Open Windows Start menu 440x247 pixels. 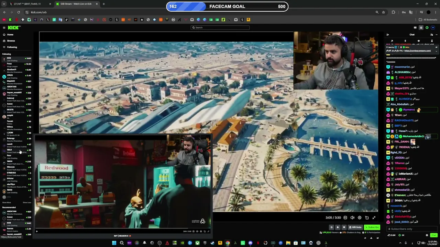(114, 243)
